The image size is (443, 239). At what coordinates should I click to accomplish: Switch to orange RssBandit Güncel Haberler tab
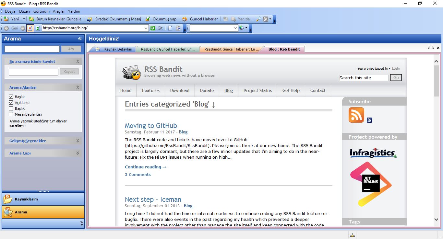[232, 49]
